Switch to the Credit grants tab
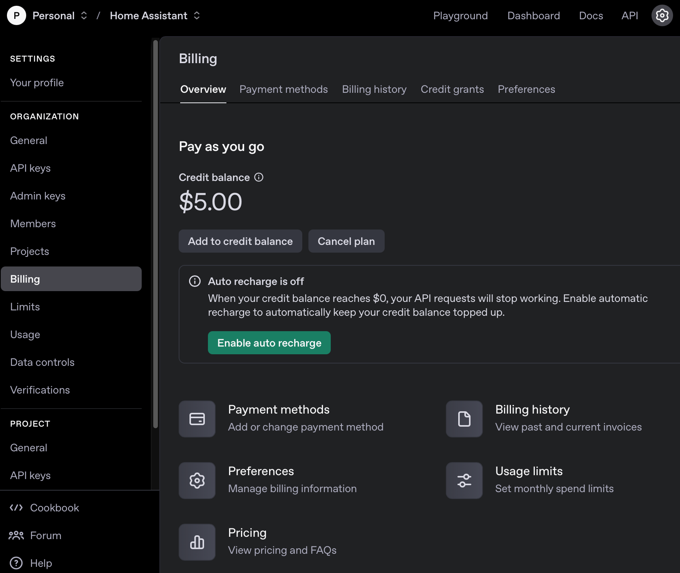 pyautogui.click(x=452, y=89)
